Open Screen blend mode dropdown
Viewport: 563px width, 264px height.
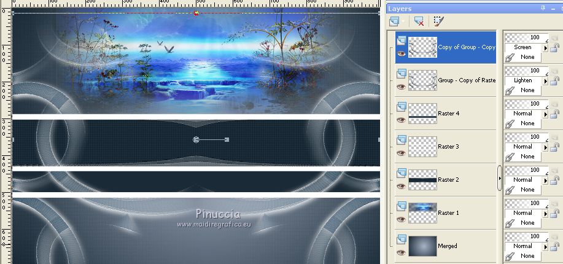545,48
